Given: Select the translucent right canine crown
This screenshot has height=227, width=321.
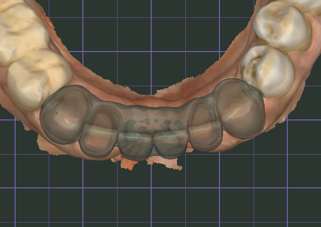Looking at the screenshot, I should click(x=240, y=108).
